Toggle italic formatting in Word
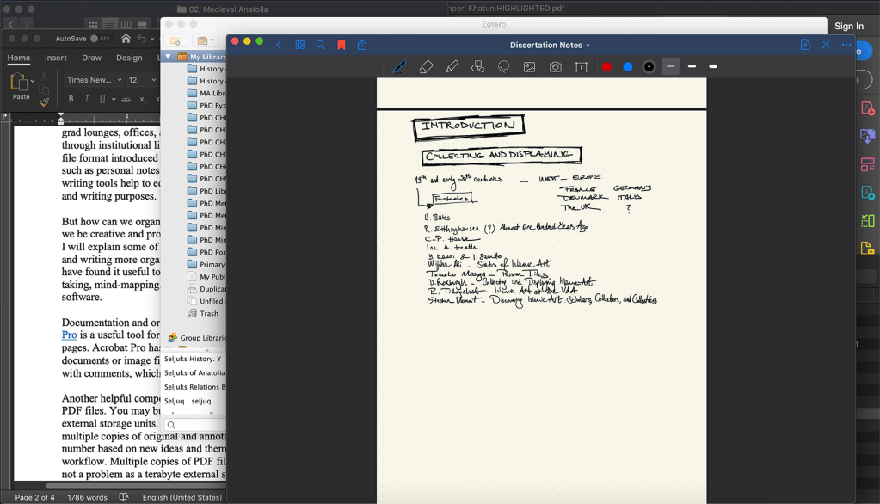This screenshot has width=880, height=504. tap(87, 100)
